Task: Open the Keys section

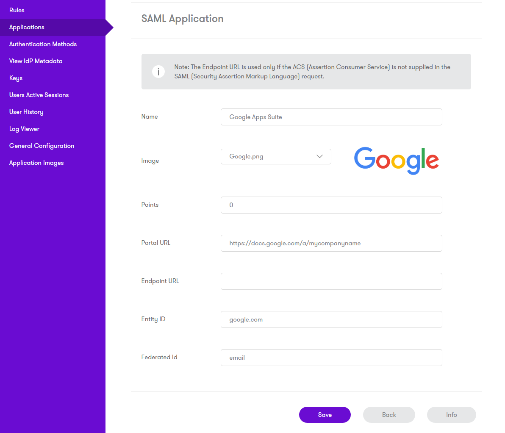Action: coord(15,78)
